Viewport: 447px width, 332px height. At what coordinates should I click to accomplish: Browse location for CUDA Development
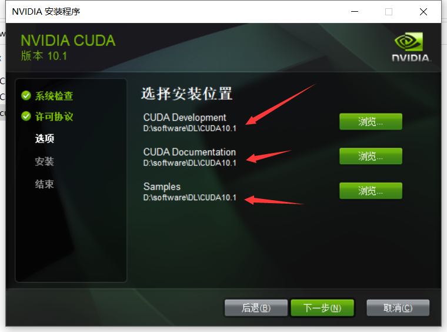371,122
